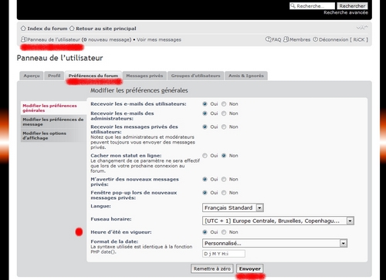Open the Aperçu tab
386x280 pixels.
(32, 76)
